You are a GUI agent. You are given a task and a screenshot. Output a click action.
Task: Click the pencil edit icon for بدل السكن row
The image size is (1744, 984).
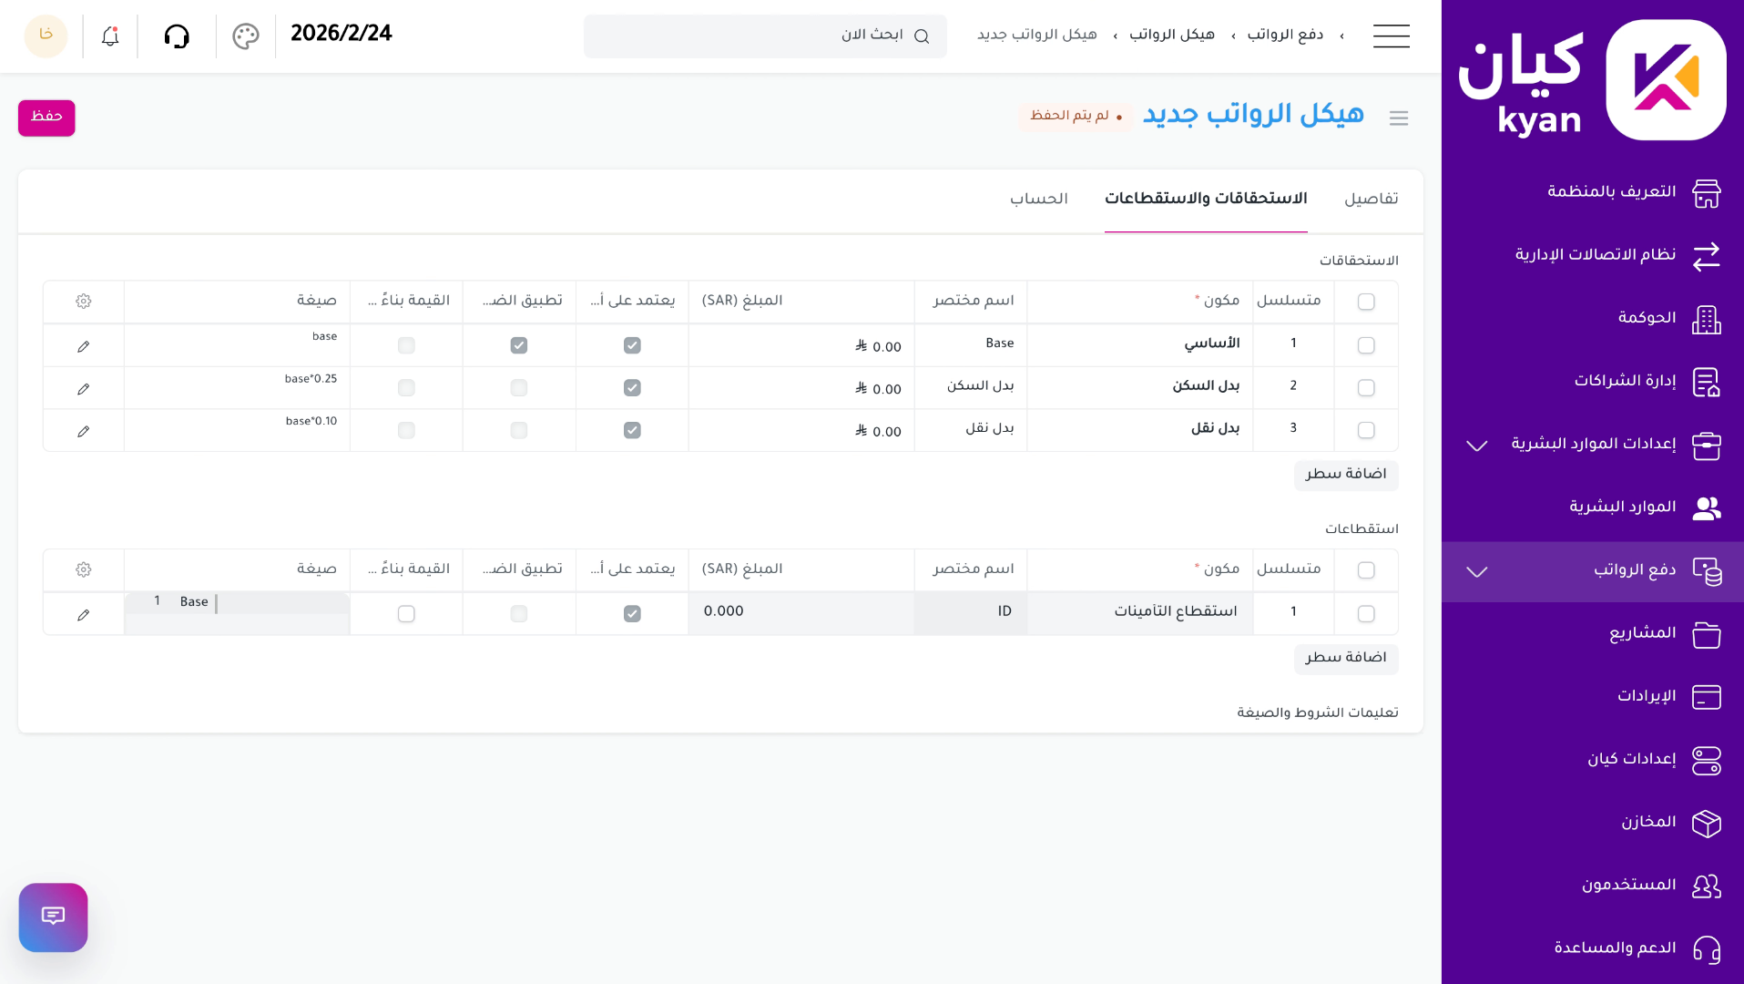tap(83, 388)
